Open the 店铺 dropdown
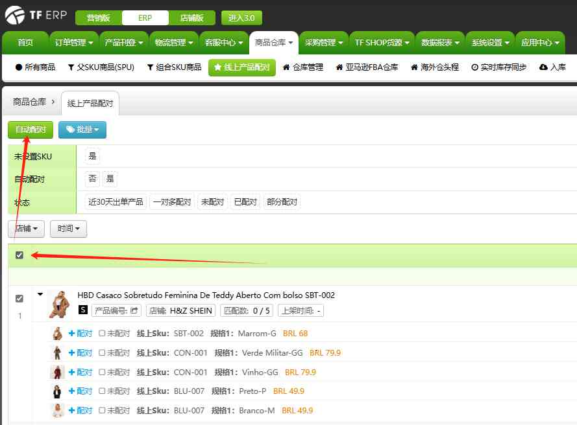Viewport: 577px width, 425px height. tap(26, 229)
